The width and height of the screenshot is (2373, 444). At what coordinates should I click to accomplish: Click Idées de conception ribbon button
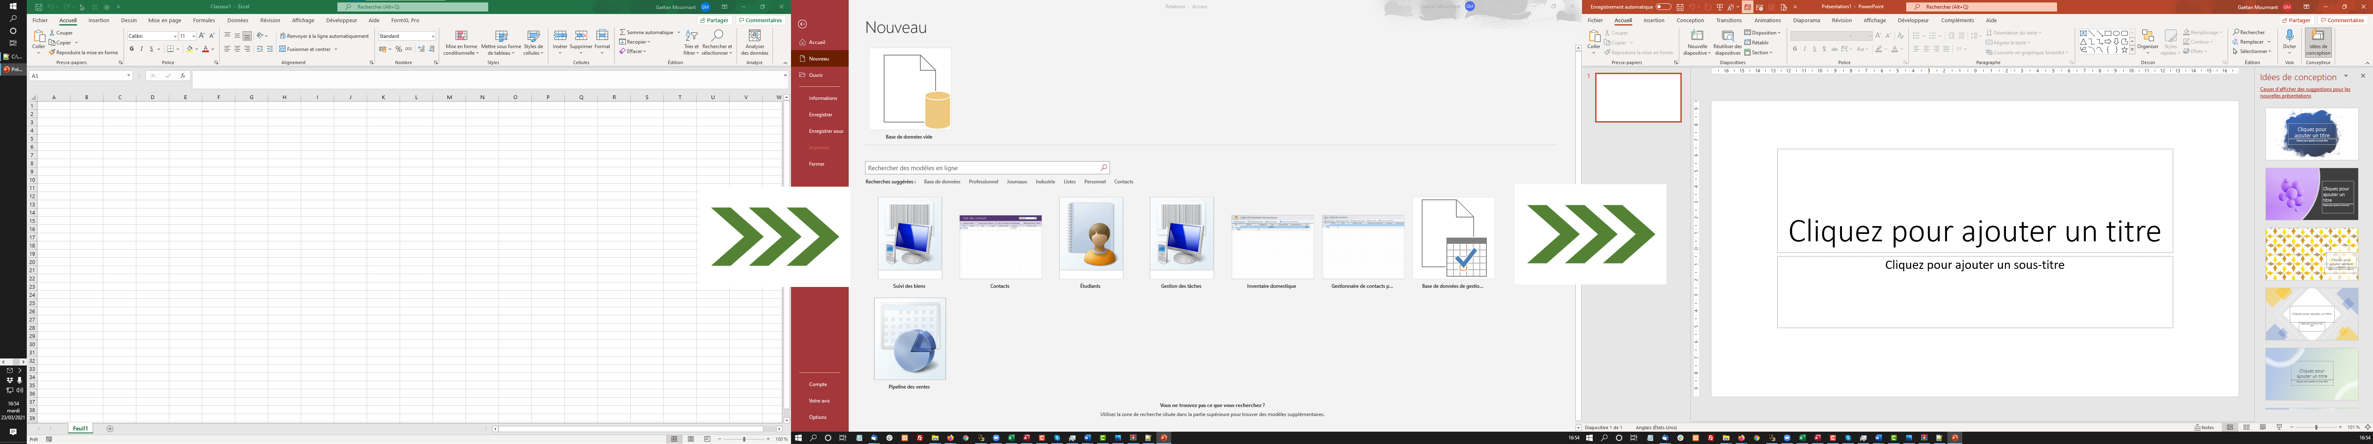pos(2319,43)
